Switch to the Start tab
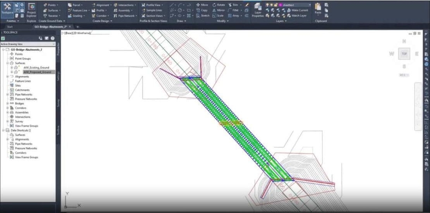This screenshot has height=213, width=430. click(10, 27)
